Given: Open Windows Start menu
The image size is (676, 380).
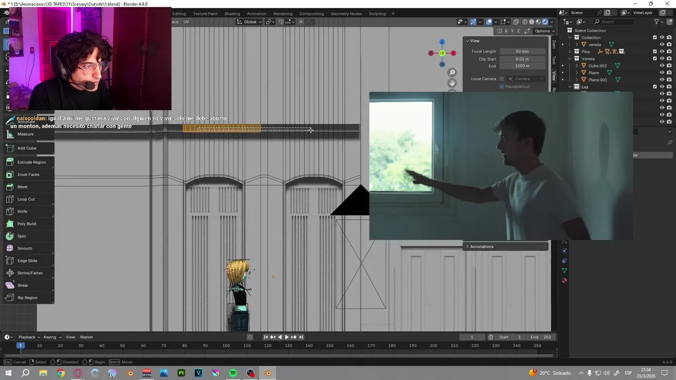Looking at the screenshot, I should [8, 373].
